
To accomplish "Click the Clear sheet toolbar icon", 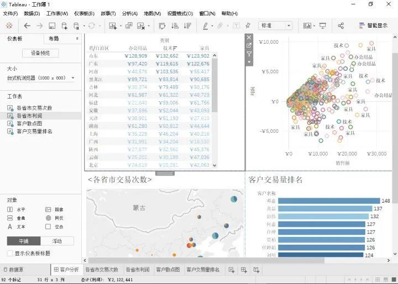I will click(x=141, y=26).
